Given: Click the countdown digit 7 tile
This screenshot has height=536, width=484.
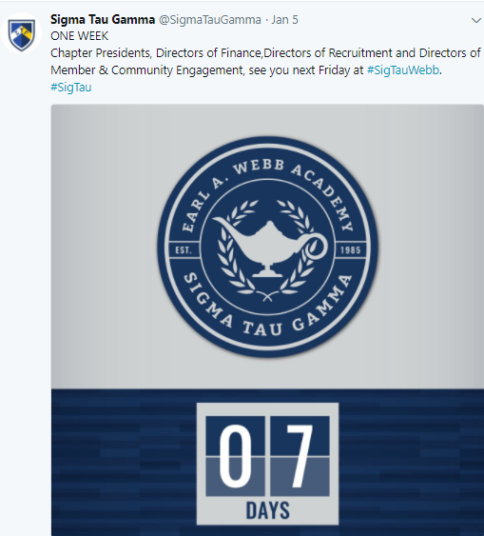Looking at the screenshot, I should (300, 456).
